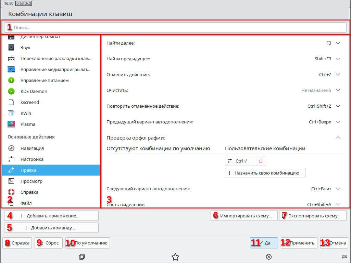Open the Файл actions category
This screenshot has width=351, height=263.
tap(51, 203)
